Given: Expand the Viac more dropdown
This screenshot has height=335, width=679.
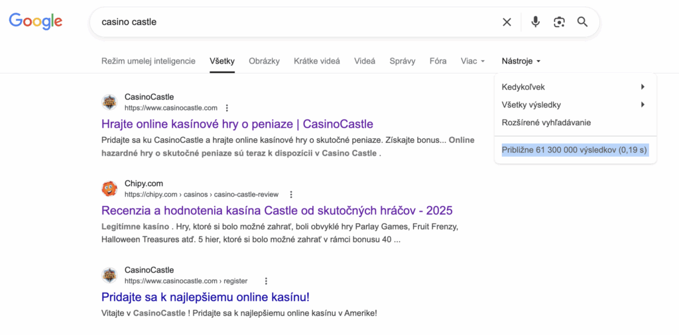Looking at the screenshot, I should [473, 61].
